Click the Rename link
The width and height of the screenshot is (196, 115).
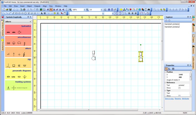[x=178, y=99]
